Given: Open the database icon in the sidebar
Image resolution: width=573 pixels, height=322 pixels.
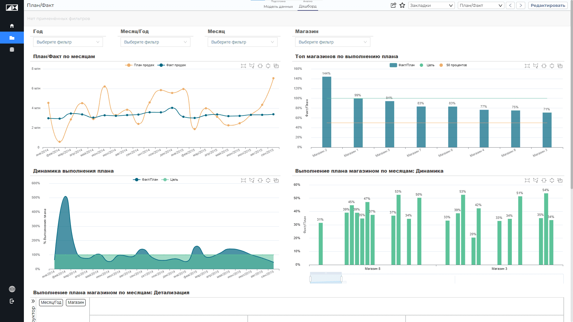Looking at the screenshot, I should click(12, 49).
